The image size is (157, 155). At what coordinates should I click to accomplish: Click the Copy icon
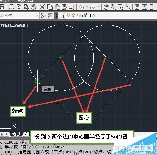pyautogui.click(x=50, y=7)
